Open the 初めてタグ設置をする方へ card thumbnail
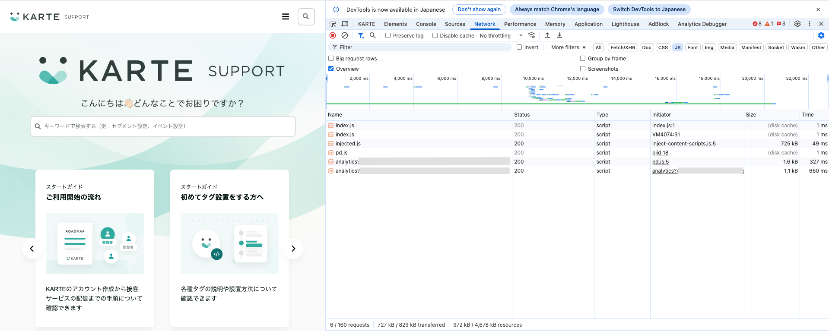The width and height of the screenshot is (829, 331). [229, 243]
